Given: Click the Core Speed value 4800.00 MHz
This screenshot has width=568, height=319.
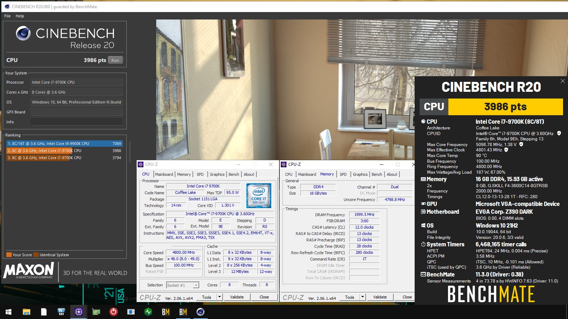Looking at the screenshot, I should (x=184, y=253).
